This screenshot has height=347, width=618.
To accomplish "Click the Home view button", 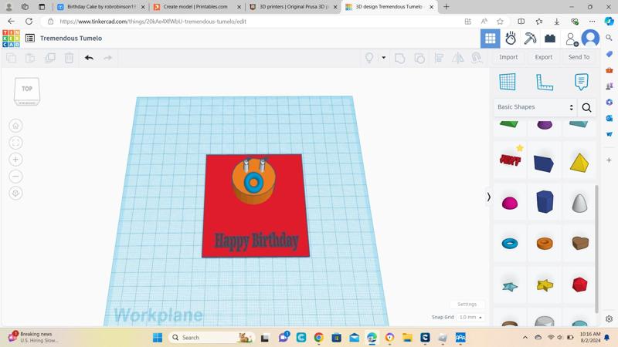I will click(x=15, y=126).
